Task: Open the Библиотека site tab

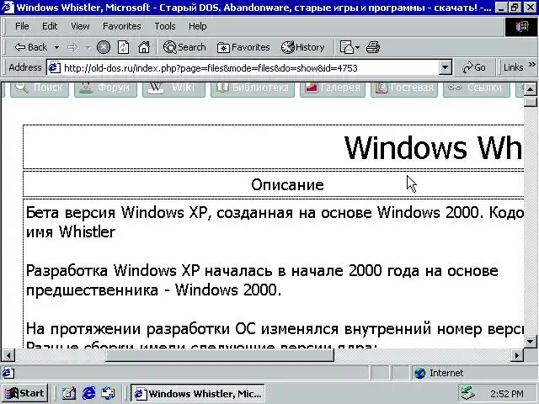Action: coord(253,88)
